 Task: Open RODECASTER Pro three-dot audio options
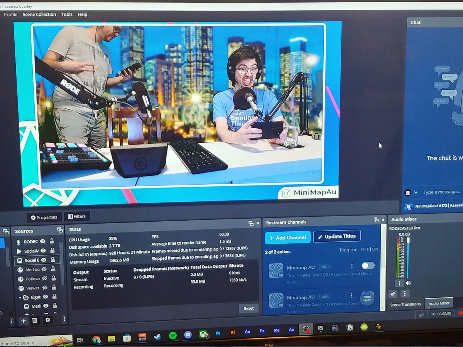(x=399, y=283)
